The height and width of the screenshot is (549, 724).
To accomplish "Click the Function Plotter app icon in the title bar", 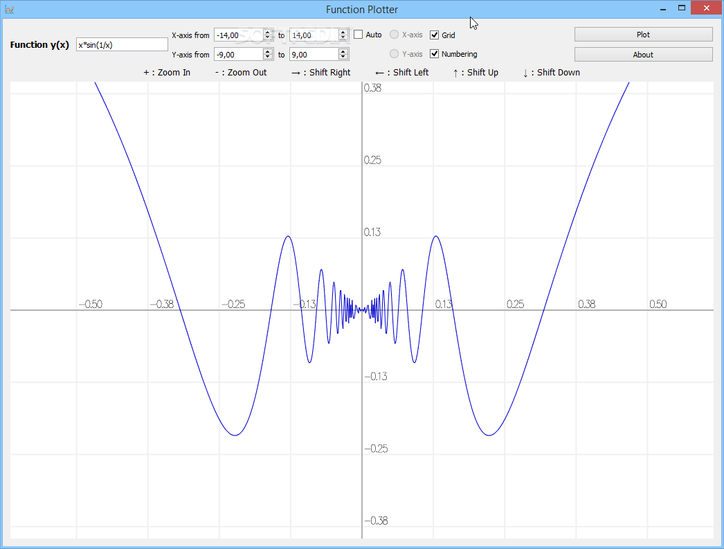I will click(9, 9).
